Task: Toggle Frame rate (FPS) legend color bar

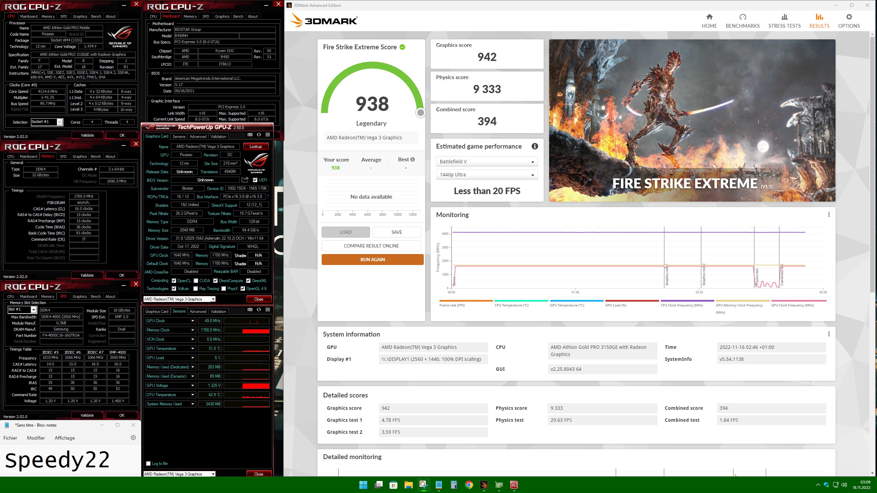Action: tap(466, 301)
